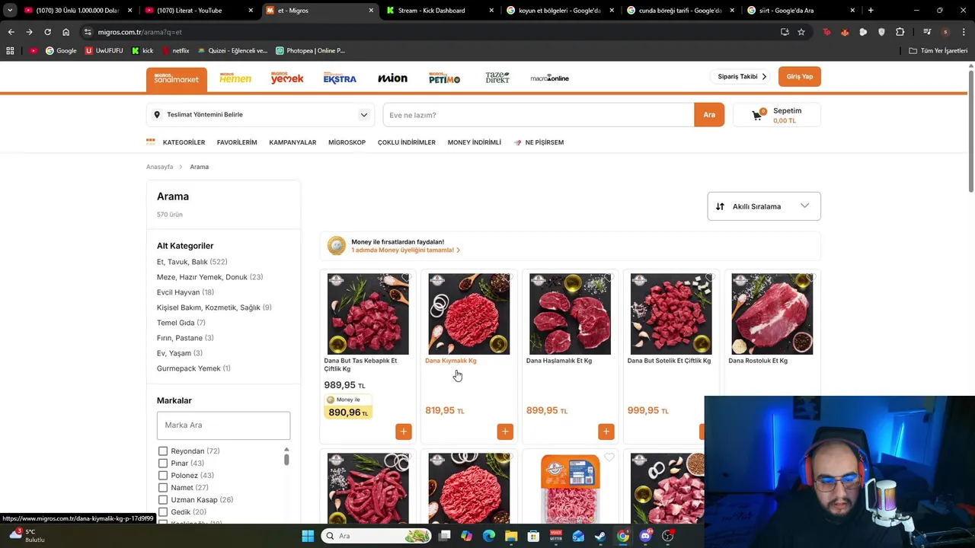The image size is (975, 548).
Task: Open the Migros Hemen store logo
Action: tap(235, 78)
